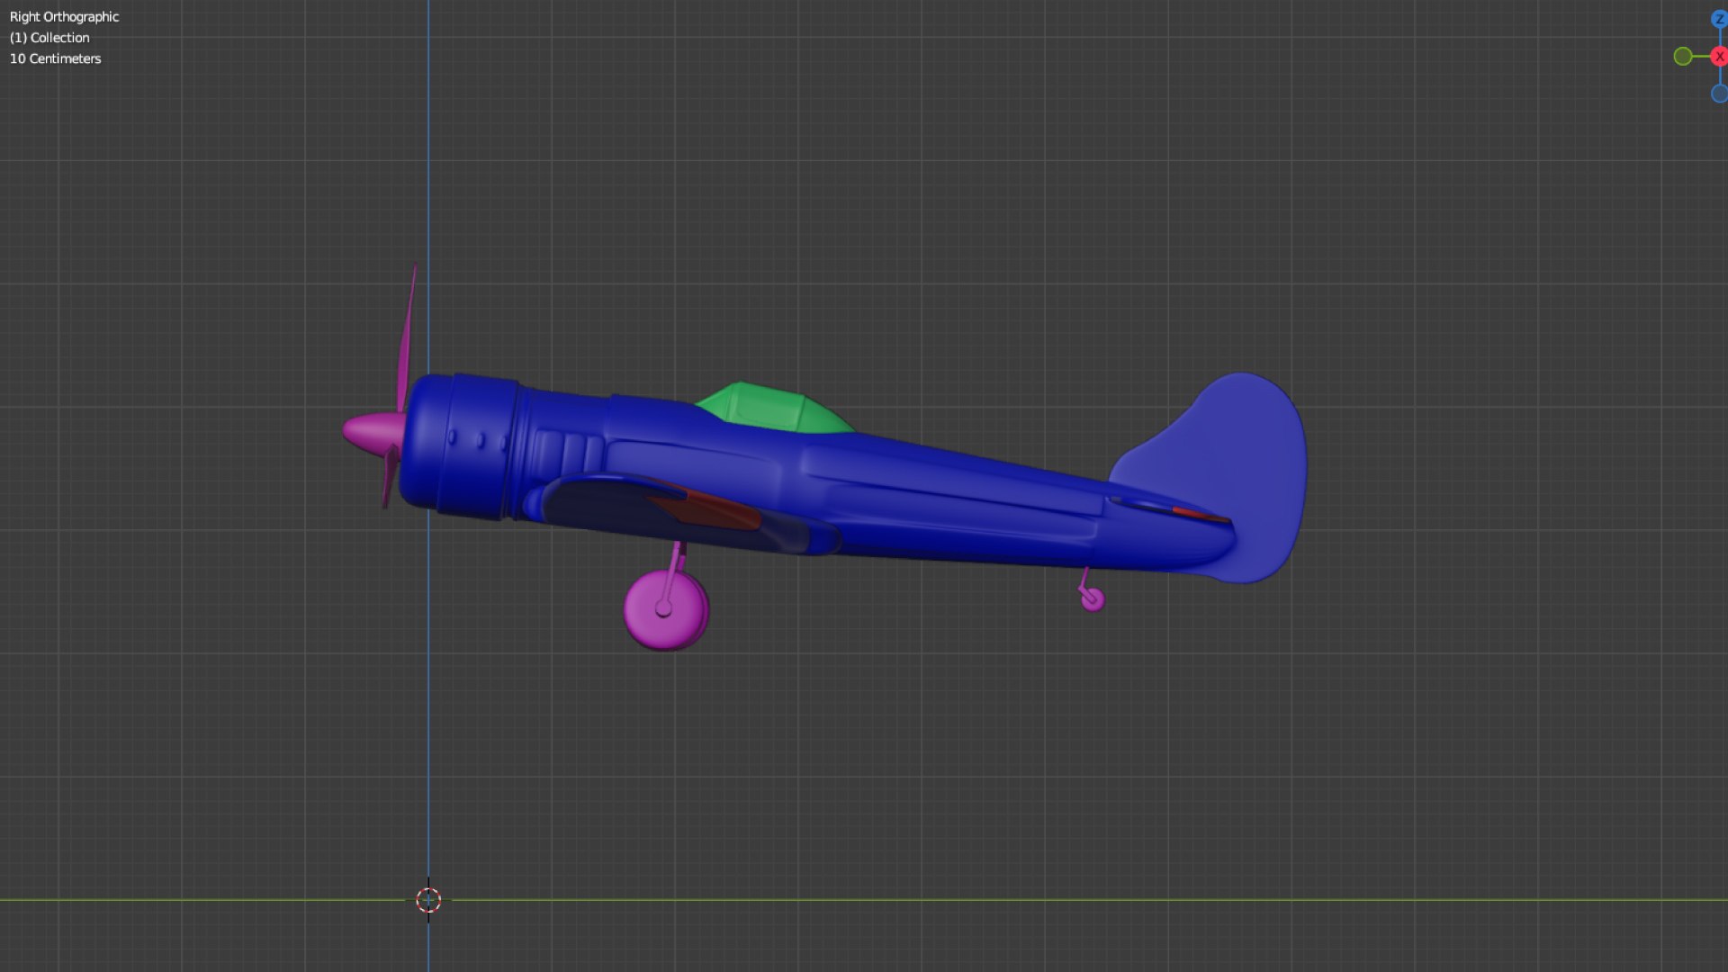Select the large magenta main landing wheel
This screenshot has width=1728, height=972.
[666, 610]
